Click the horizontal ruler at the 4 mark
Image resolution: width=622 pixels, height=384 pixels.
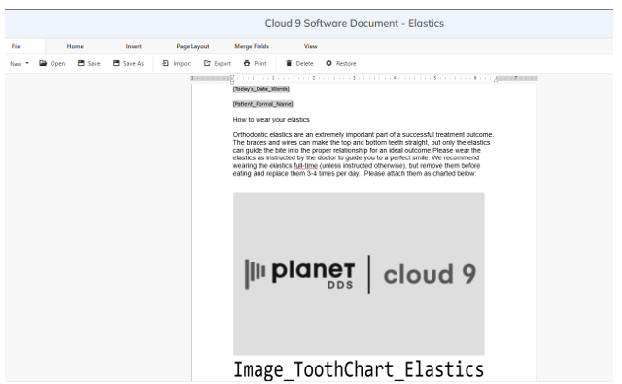395,78
